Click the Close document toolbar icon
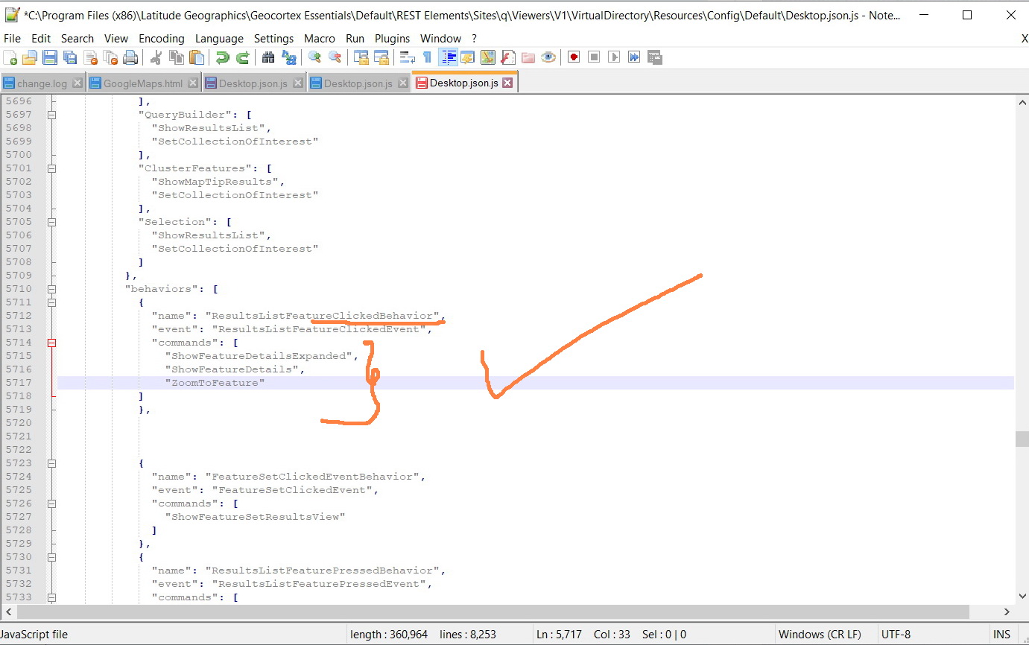Screen dimensions: 1029x645 pos(90,57)
